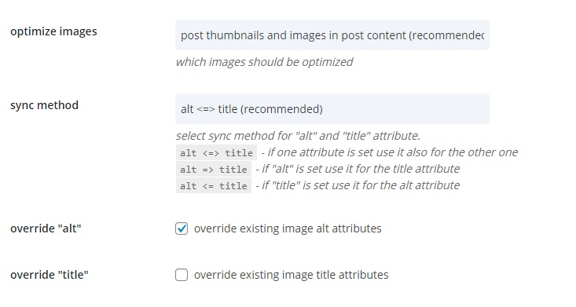Enable override existing image title attributes checkbox
Image resolution: width=576 pixels, height=307 pixels.
click(182, 275)
